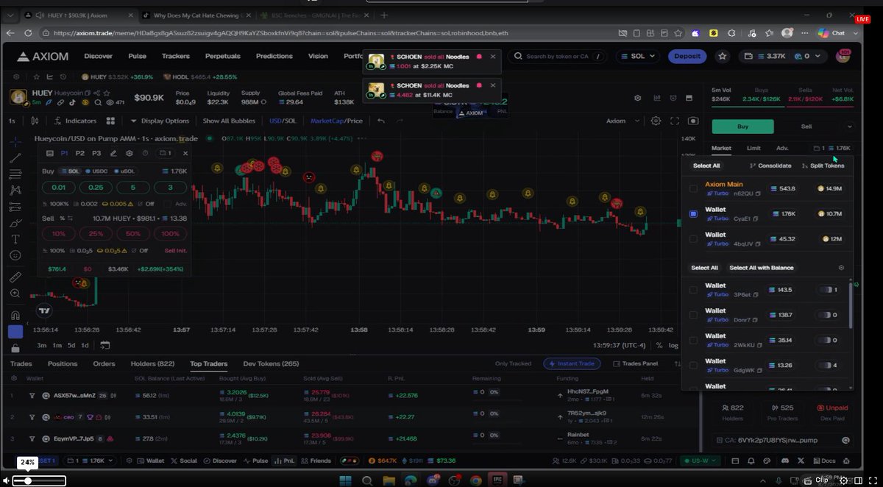Select the crosshair cursor drawing tool
The width and height of the screenshot is (883, 487).
click(15, 141)
